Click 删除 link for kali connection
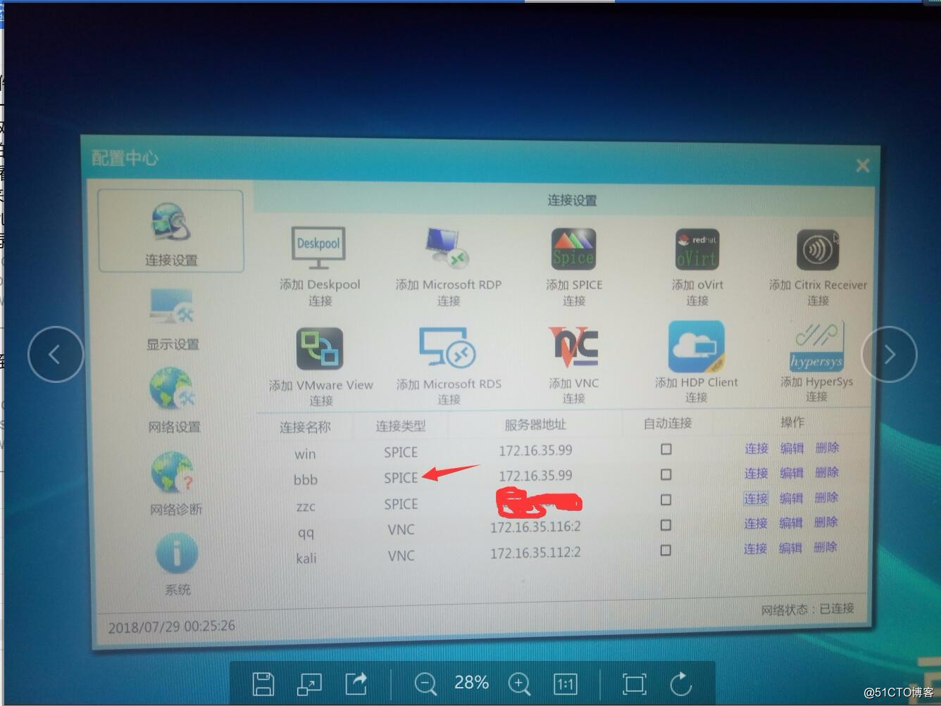Viewport: 941px width, 706px height. click(x=825, y=547)
